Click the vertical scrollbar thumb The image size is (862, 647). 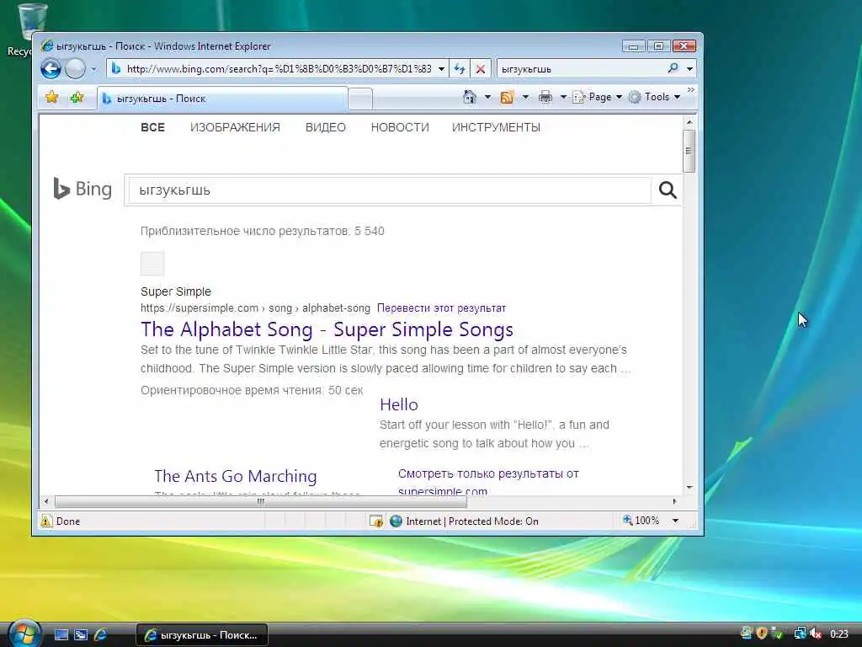tap(689, 152)
